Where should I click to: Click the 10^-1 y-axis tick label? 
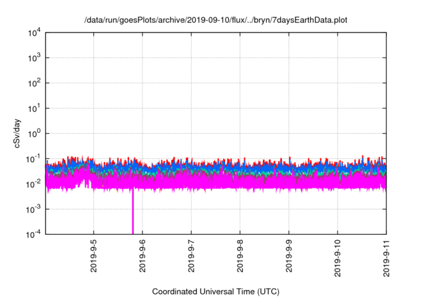click(33, 159)
